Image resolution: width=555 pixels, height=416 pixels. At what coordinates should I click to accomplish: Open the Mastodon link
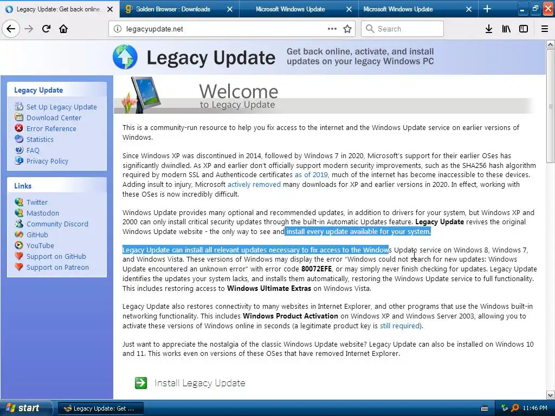43,213
